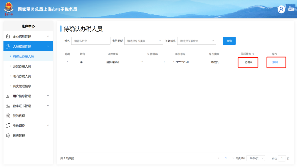This screenshot has height=167, width=297.
Task: Click the user avatar icon in header
Action: pos(281,9)
